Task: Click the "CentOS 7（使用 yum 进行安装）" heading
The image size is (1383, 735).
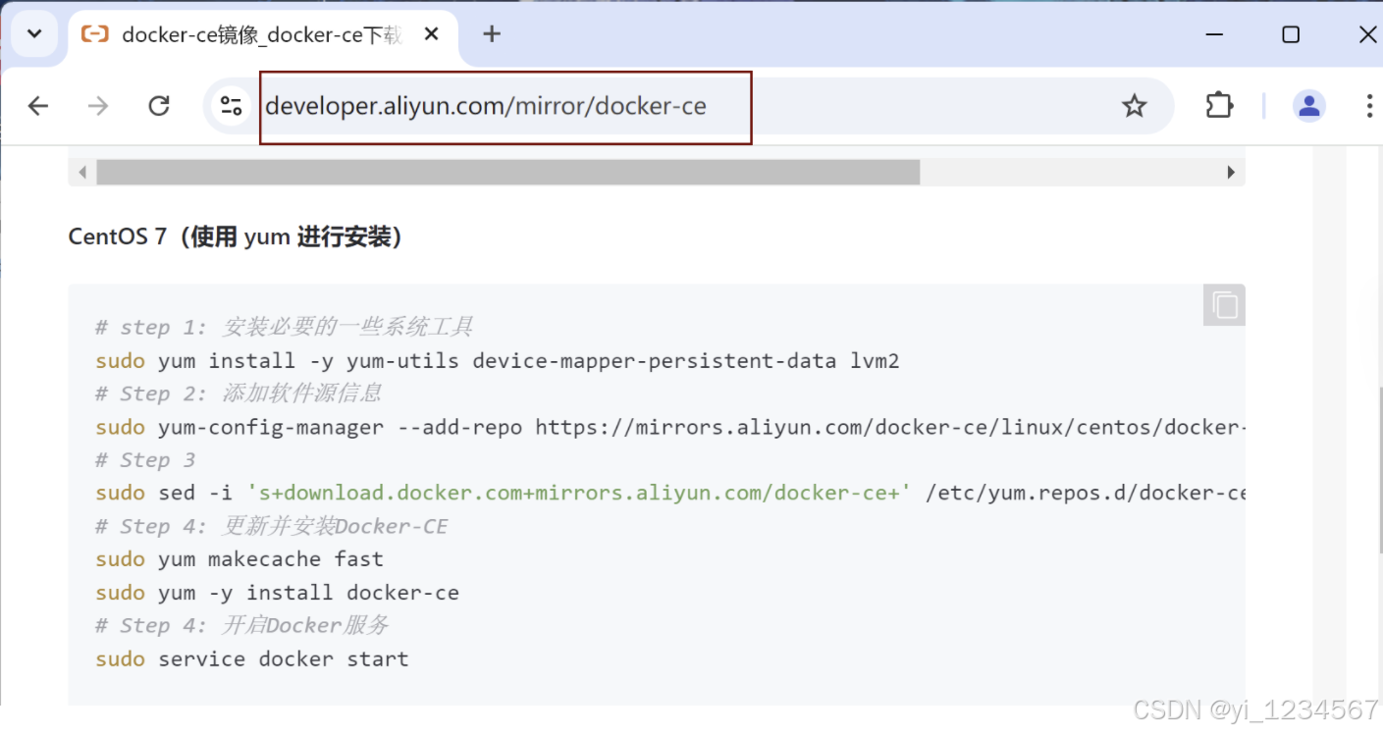Action: pos(235,236)
